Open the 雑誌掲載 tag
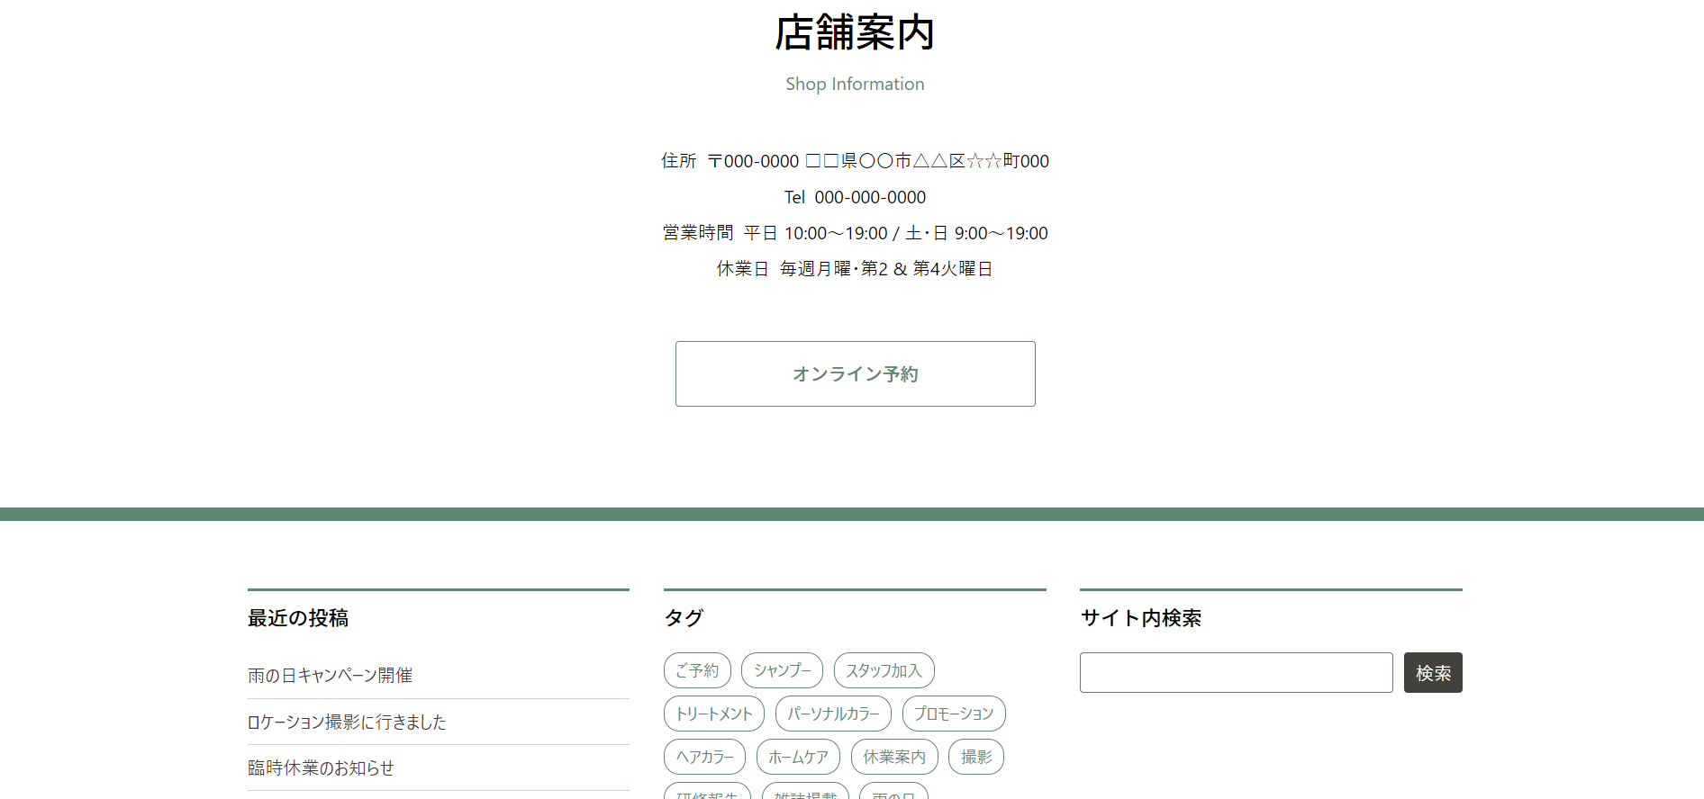1704x799 pixels. click(805, 793)
